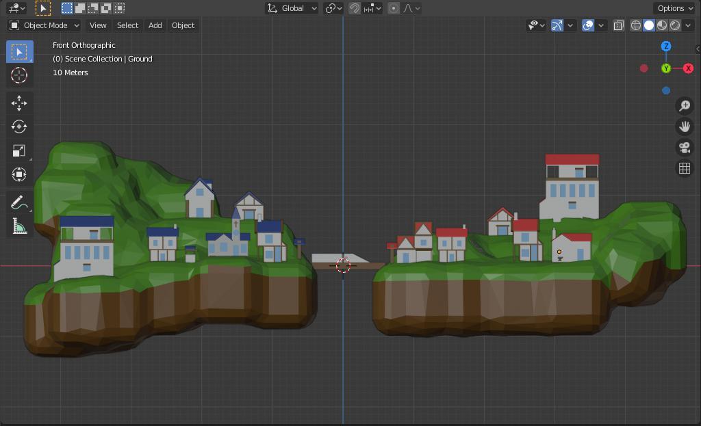Toggle the gizmo visibility button
Viewport: 701px width, 426px height.
pyautogui.click(x=557, y=25)
